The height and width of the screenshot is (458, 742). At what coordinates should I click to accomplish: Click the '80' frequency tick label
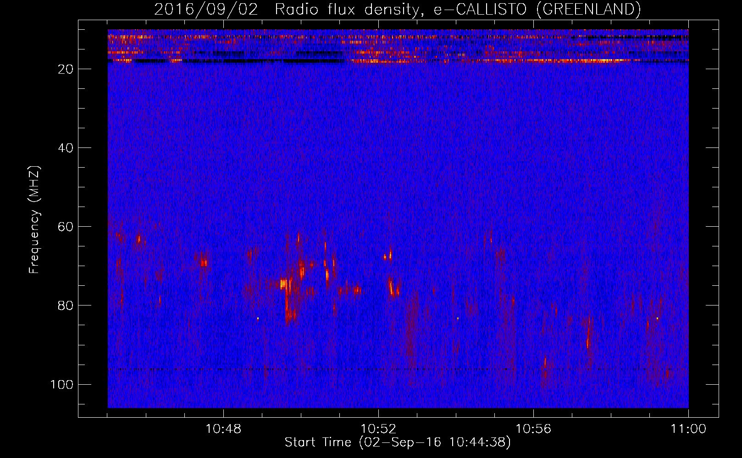66,305
